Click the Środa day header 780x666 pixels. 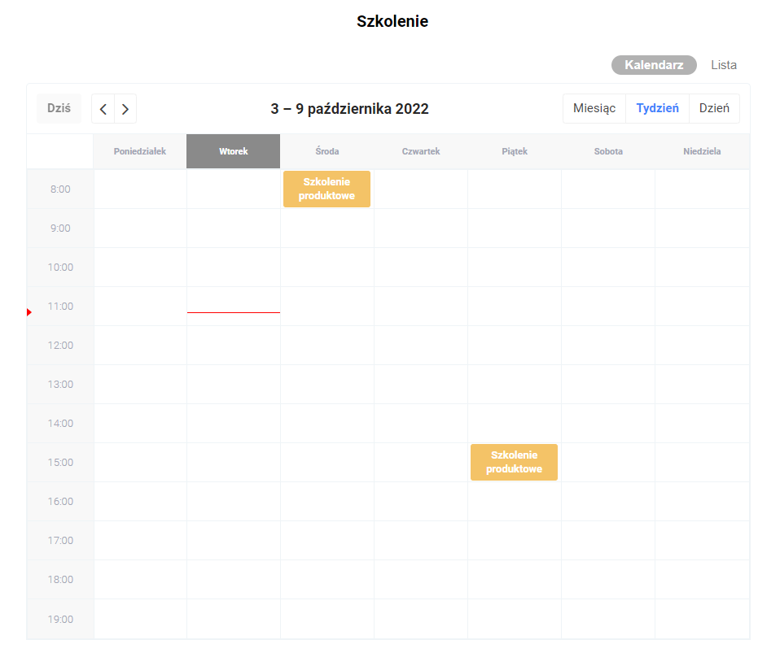tap(327, 151)
